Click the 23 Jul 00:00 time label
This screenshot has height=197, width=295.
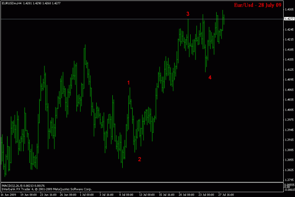click(206, 195)
